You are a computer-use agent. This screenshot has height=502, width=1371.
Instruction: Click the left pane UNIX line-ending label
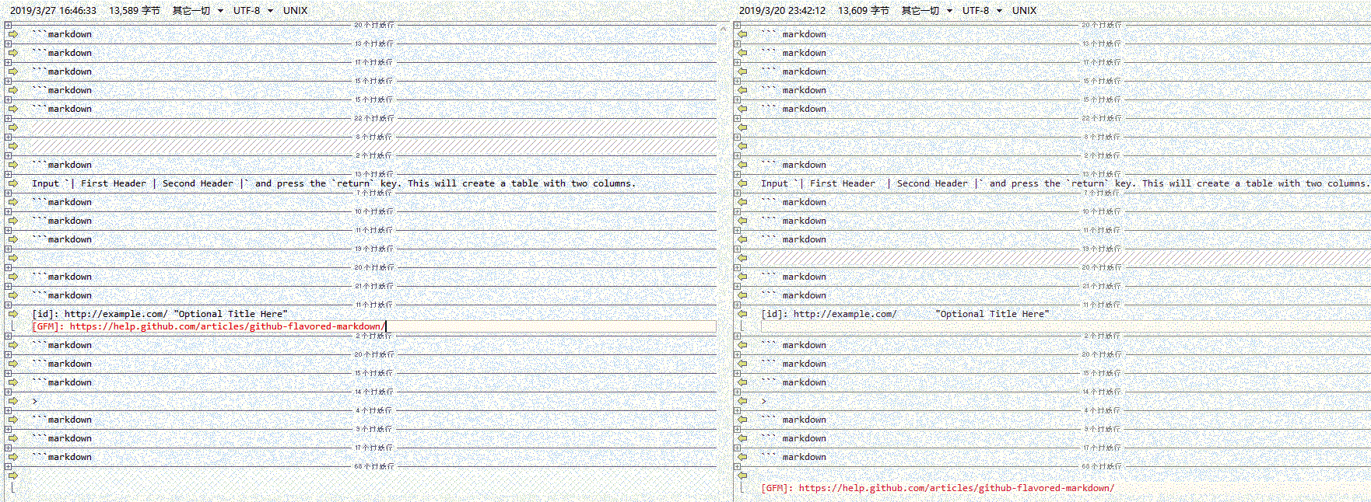point(295,10)
